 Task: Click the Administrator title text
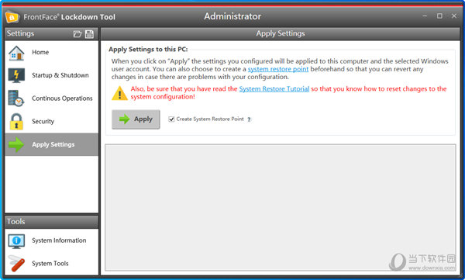tap(232, 16)
